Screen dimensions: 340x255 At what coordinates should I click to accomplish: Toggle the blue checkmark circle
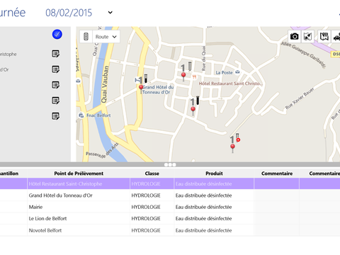coord(57,34)
